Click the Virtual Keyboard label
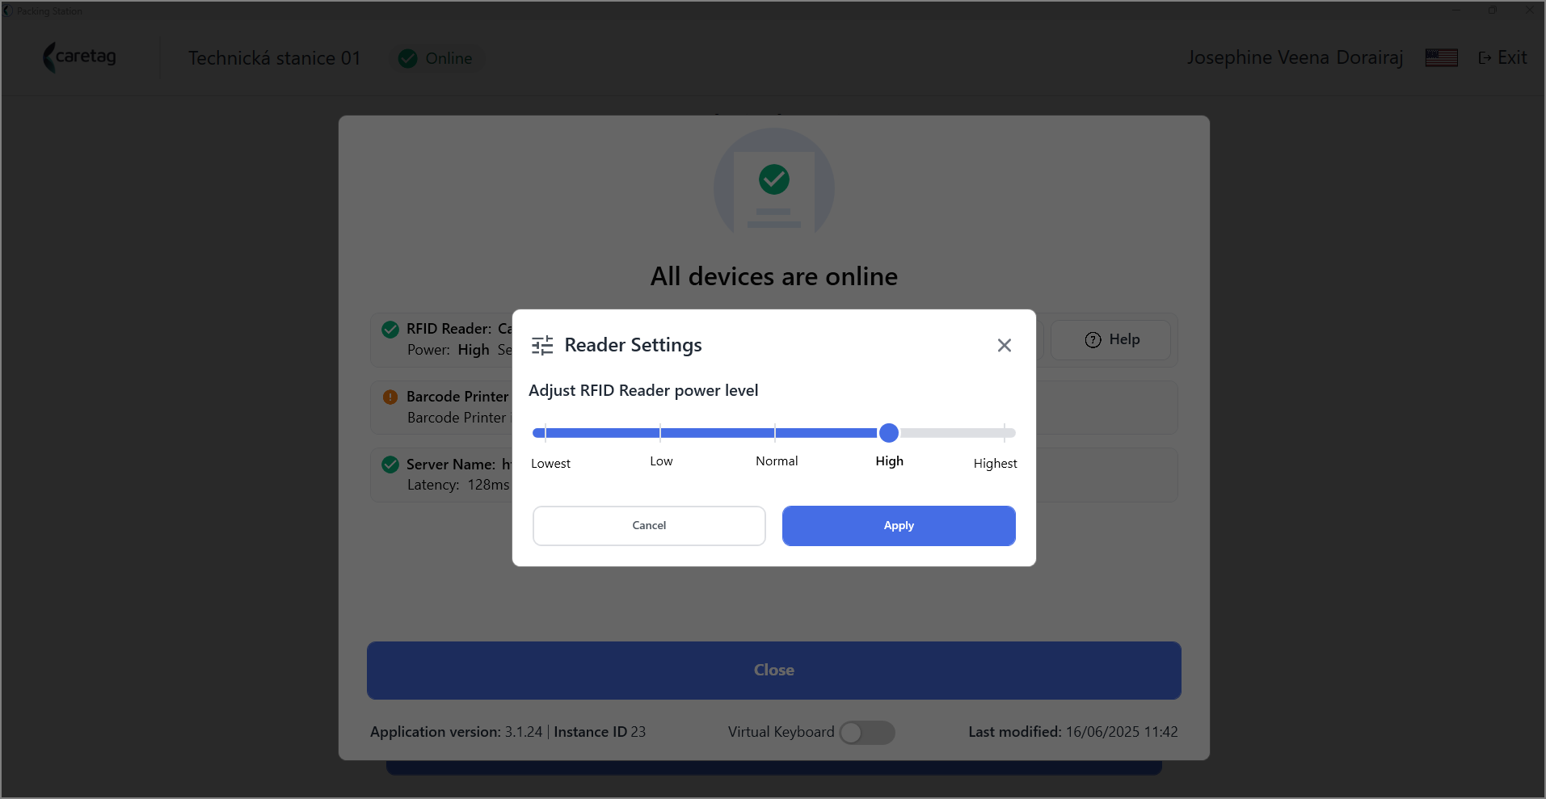 click(781, 732)
